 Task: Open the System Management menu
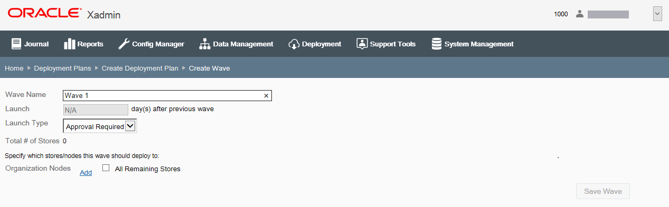click(x=473, y=44)
